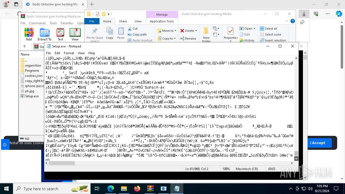This screenshot has height=194, width=345.
Task: Click Notepad vertical scroll down arrow
Action: pyautogui.click(x=296, y=158)
